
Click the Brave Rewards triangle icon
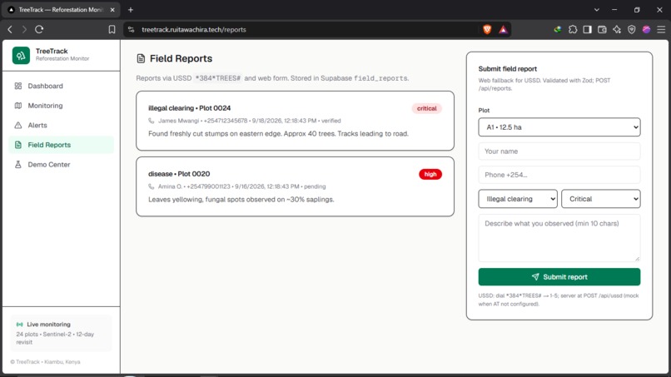(503, 29)
